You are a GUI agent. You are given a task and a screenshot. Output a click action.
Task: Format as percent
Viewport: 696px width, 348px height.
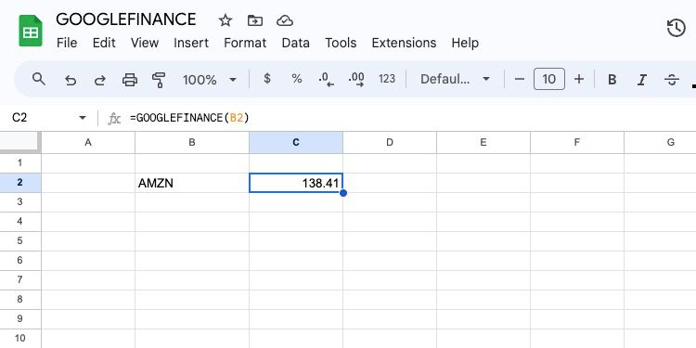[297, 79]
